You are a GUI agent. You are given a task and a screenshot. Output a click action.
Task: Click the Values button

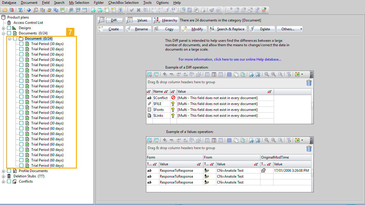tap(138, 20)
